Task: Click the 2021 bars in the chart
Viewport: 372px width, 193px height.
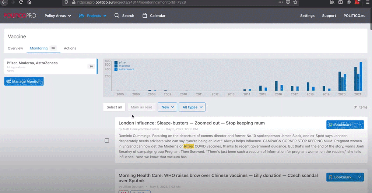Action: 358,77
